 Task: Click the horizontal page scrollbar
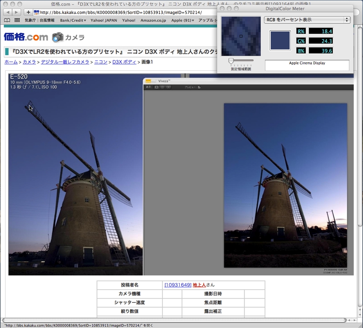coord(174,320)
